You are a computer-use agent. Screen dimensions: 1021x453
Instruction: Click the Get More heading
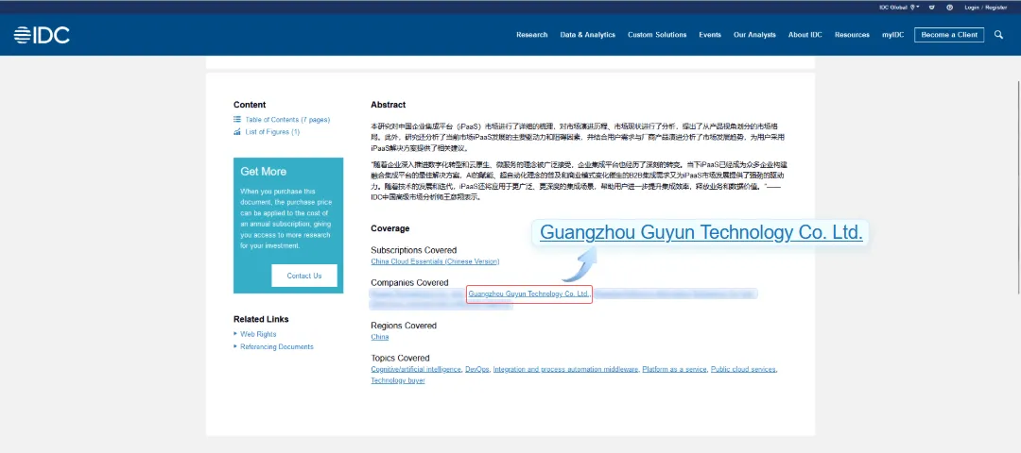point(263,172)
